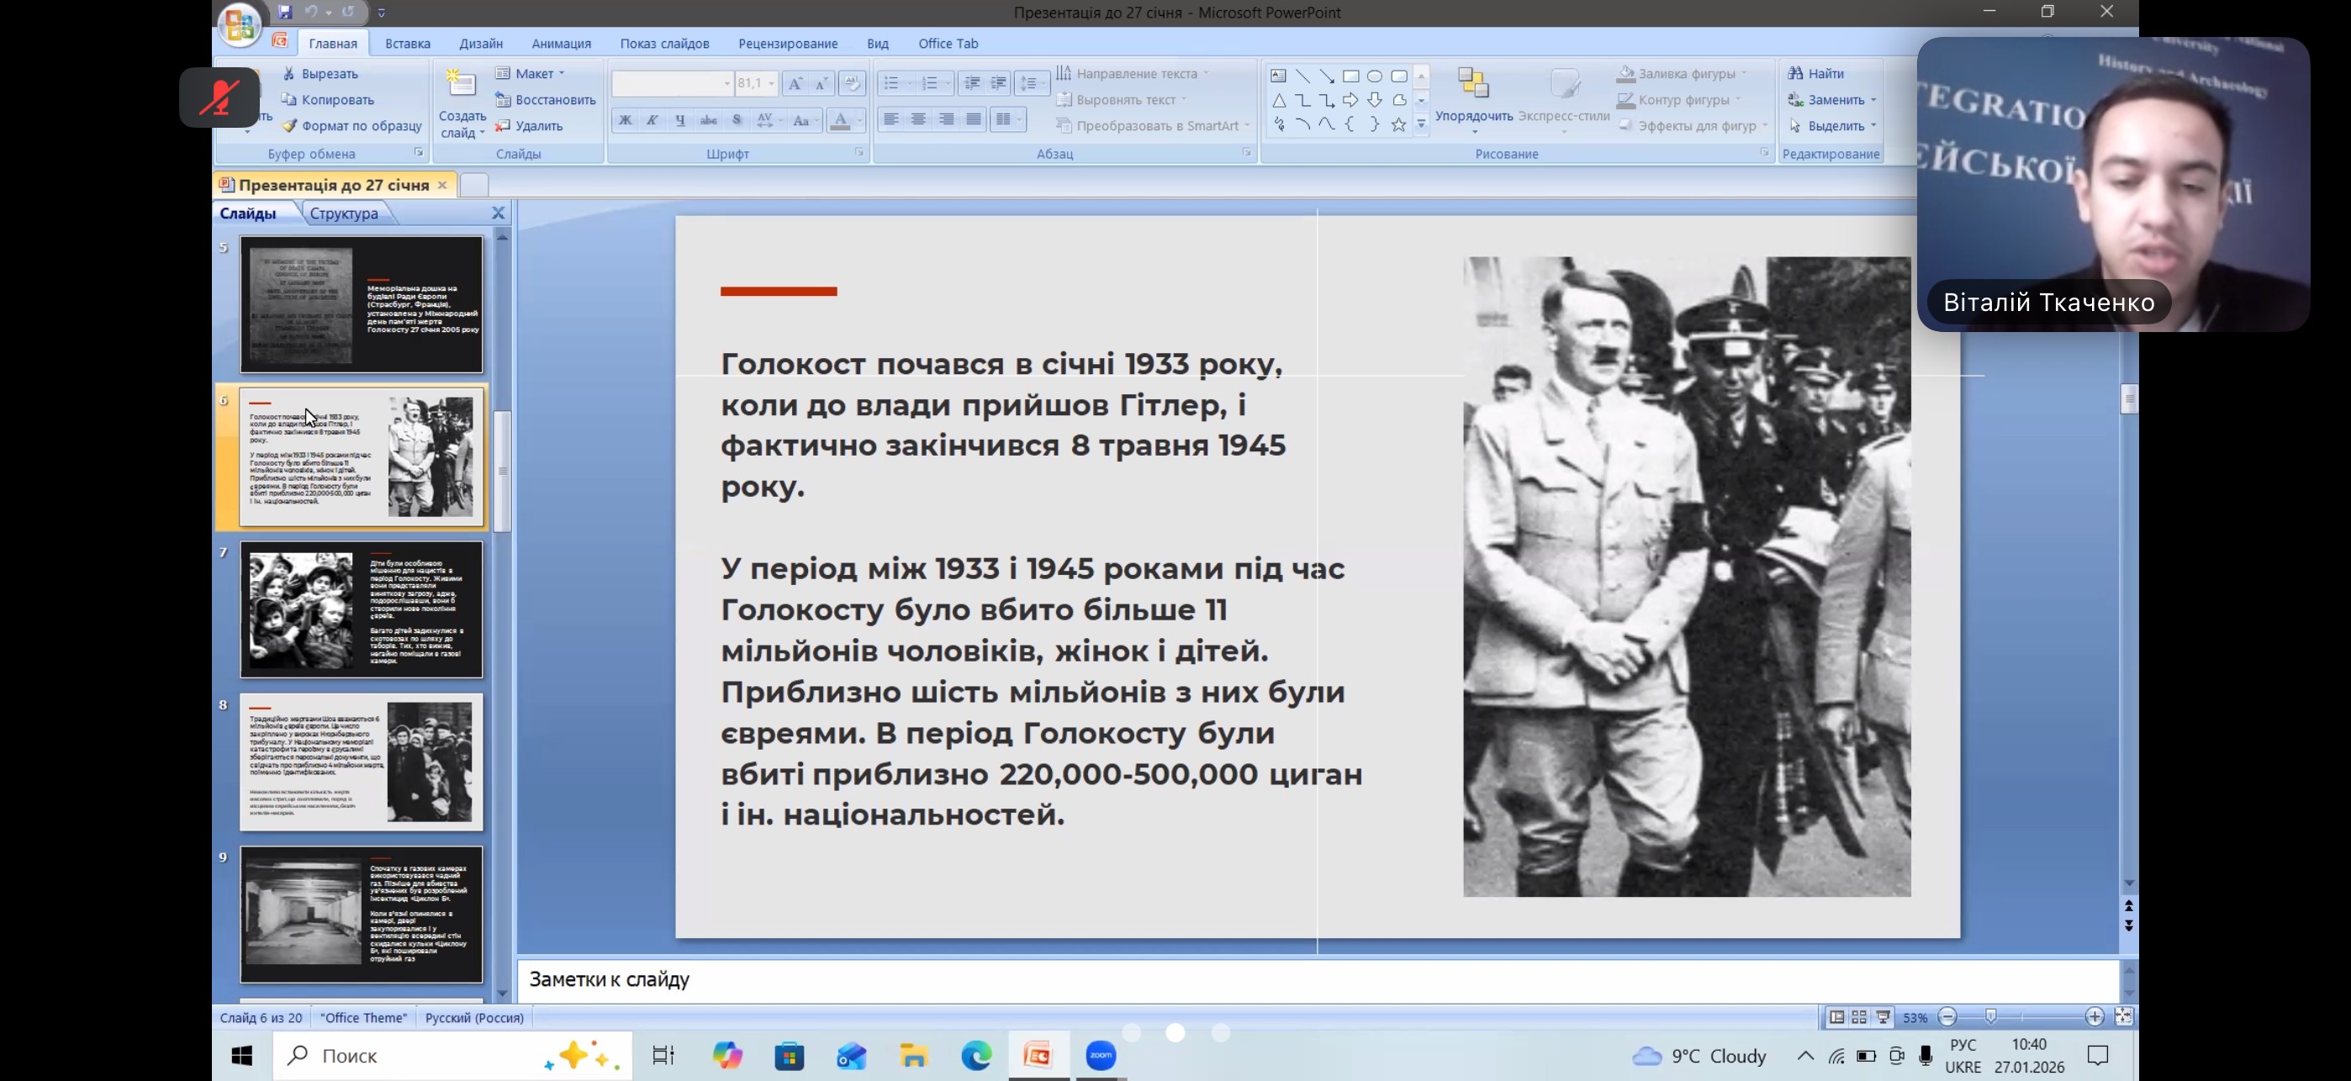The width and height of the screenshot is (2351, 1081).
Task: Click the Arrange shapes icon
Action: [1473, 84]
